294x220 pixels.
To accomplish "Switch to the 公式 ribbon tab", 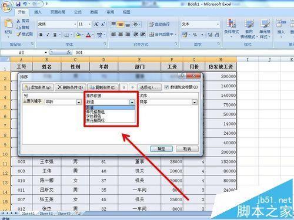I will click(x=78, y=12).
